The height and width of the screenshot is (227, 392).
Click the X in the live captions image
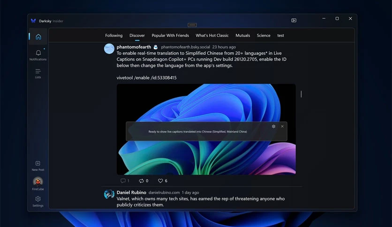pos(282,127)
